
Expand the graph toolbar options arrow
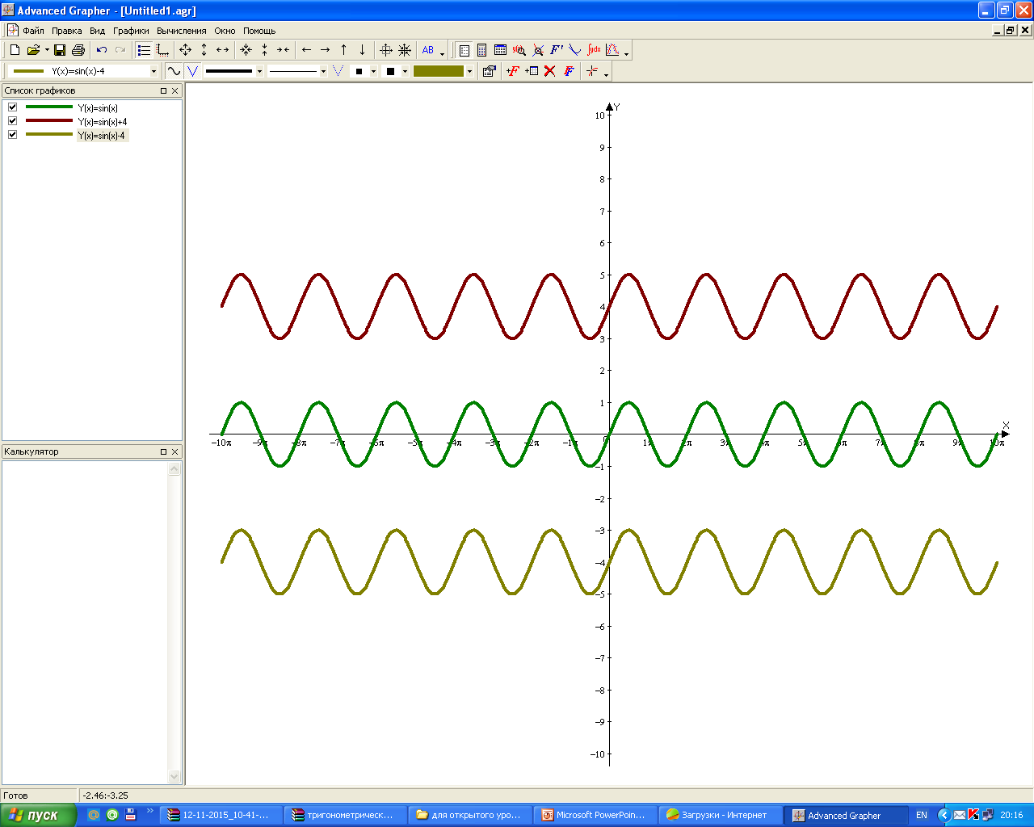pos(606,73)
